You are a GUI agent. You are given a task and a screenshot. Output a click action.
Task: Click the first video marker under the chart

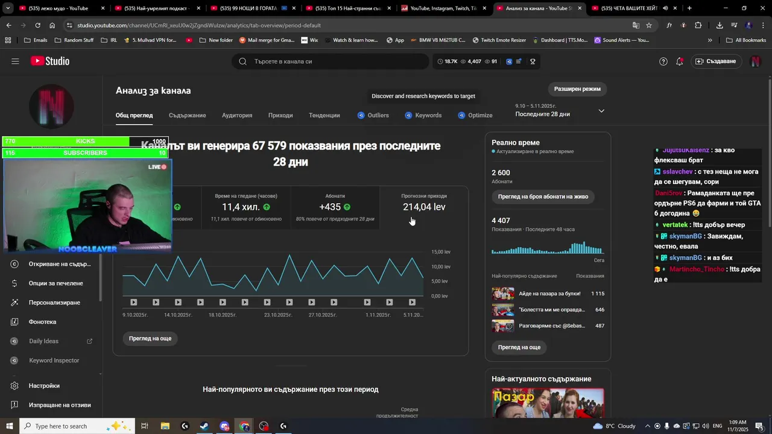(x=134, y=302)
